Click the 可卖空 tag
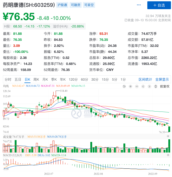Viewport: 172px width, 177px height. point(89,5)
